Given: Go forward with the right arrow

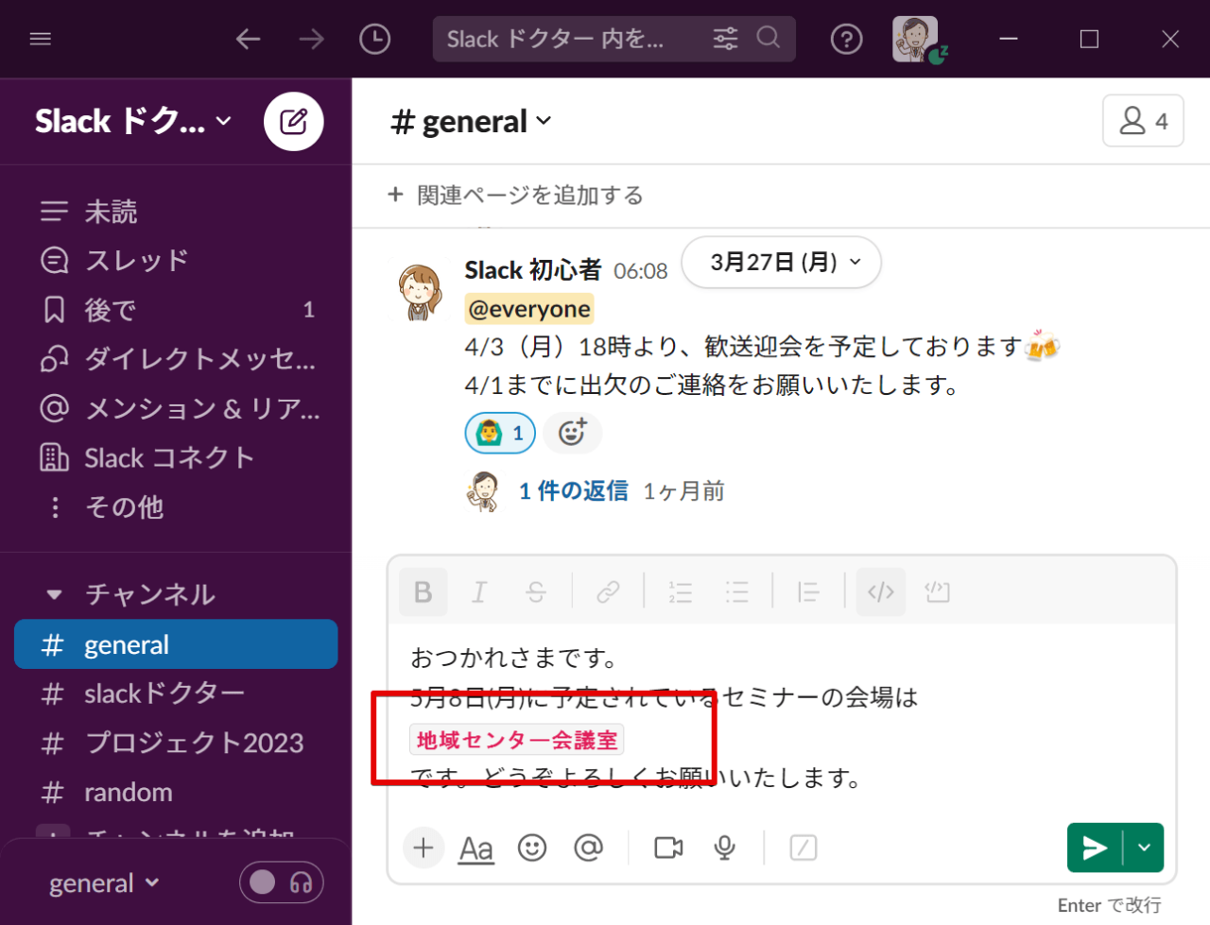Looking at the screenshot, I should coord(311,39).
